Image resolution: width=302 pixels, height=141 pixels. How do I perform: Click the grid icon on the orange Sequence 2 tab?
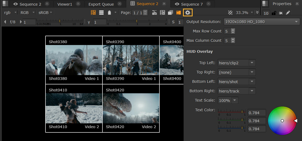pyautogui.click(x=132, y=3)
